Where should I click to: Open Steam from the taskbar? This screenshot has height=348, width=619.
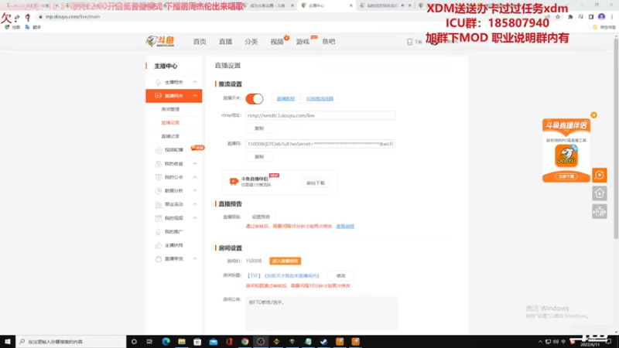click(323, 341)
